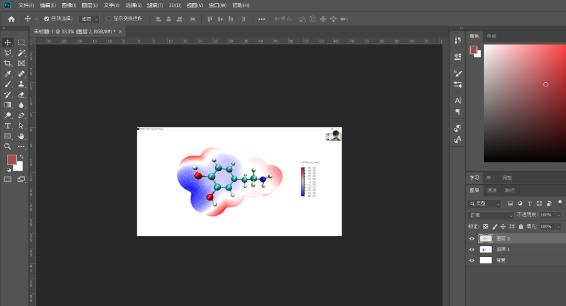Screen dimensions: 566x306
Task: Click the lock-all padlock button
Action: 520,226
